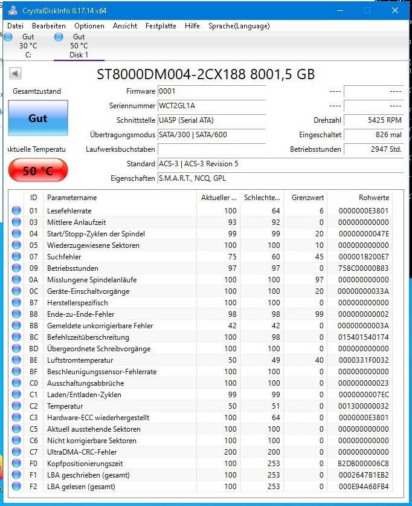Click status orb for Ausschaltungsabbrüche

16,383
